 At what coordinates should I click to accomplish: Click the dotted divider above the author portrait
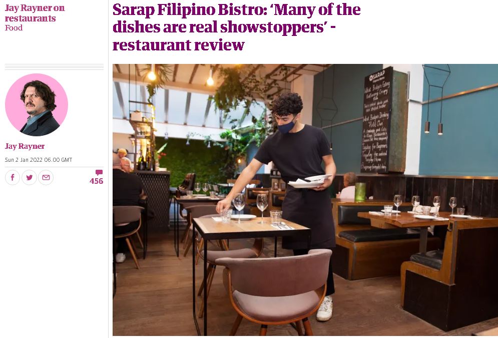tap(55, 66)
